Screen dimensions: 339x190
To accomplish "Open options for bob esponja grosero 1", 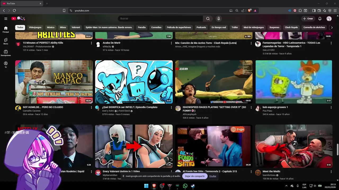I will pyautogui.click(x=331, y=107).
